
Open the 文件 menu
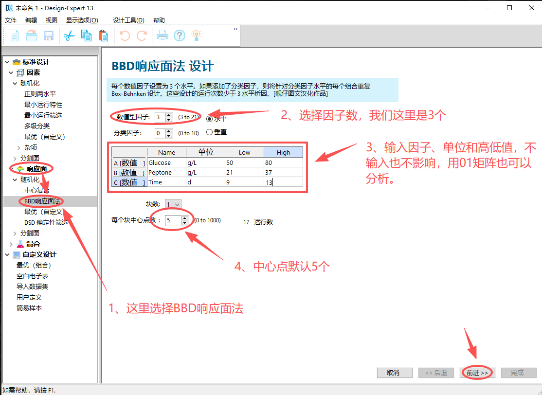click(11, 20)
